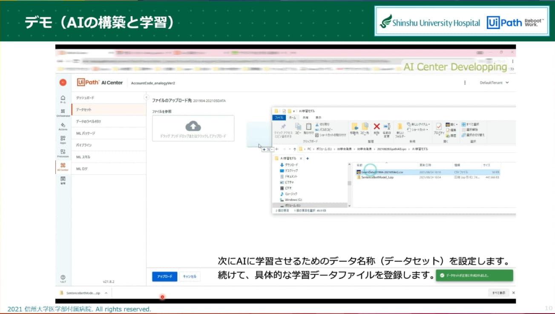This screenshot has height=314, width=555.
Task: Click the blue アップロード button
Action: tap(164, 277)
